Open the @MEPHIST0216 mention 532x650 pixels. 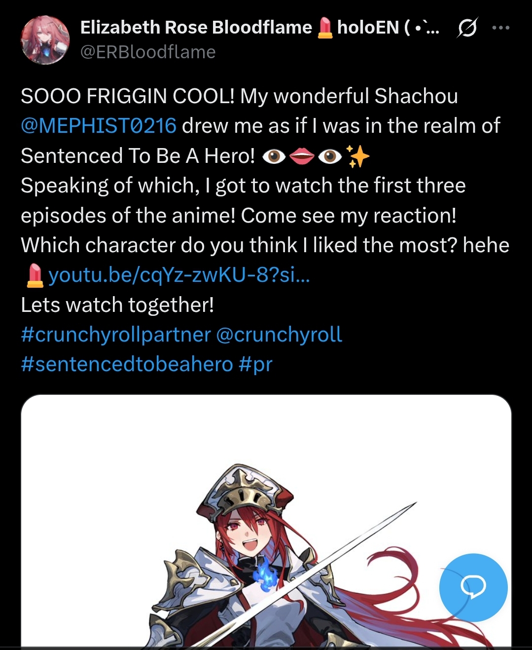tap(99, 126)
